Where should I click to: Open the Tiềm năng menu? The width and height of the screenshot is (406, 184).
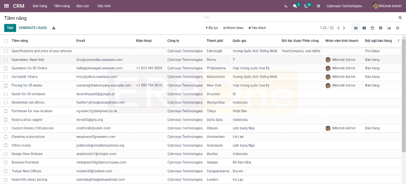tap(62, 6)
